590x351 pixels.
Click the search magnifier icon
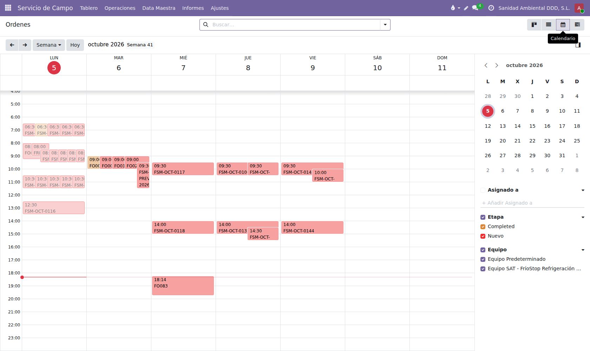coord(206,25)
